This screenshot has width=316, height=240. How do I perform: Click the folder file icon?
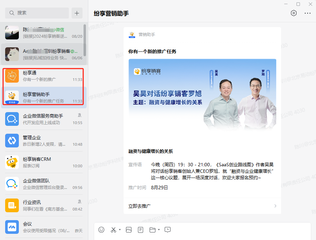pyautogui.click(x=152, y=230)
